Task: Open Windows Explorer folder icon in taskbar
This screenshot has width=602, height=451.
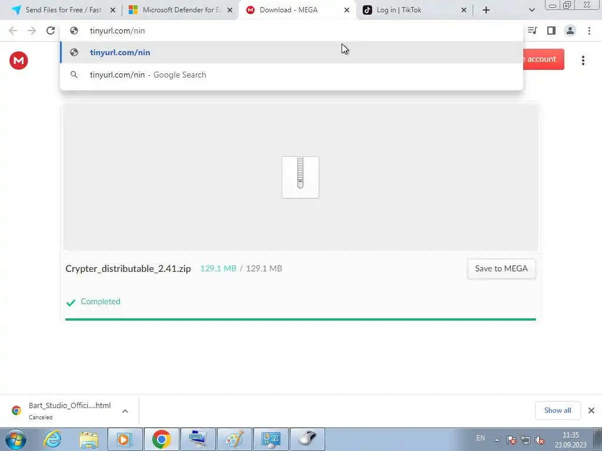Action: [89, 439]
